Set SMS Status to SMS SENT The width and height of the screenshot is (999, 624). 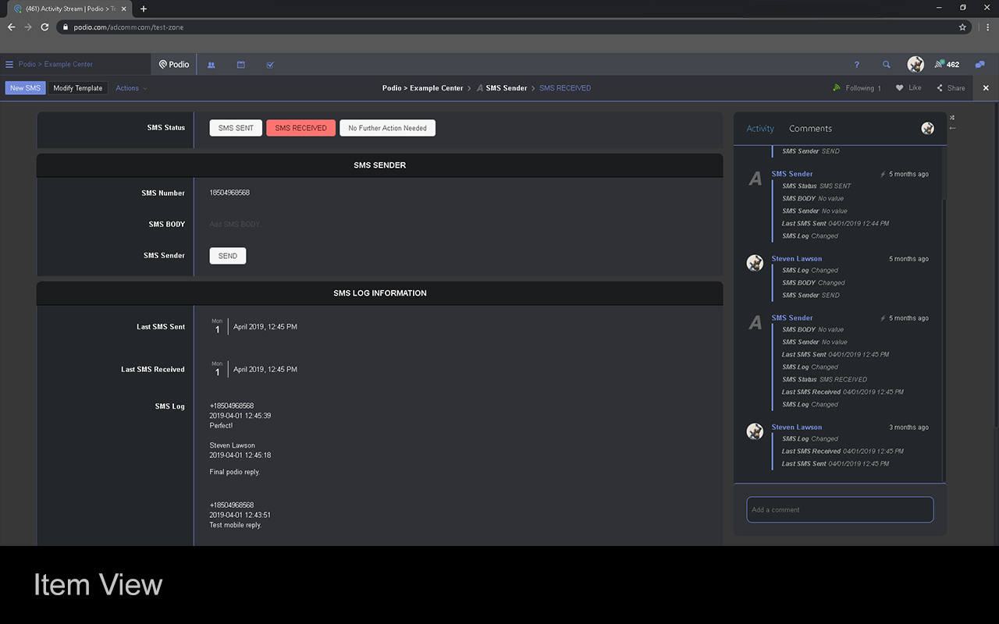[236, 128]
